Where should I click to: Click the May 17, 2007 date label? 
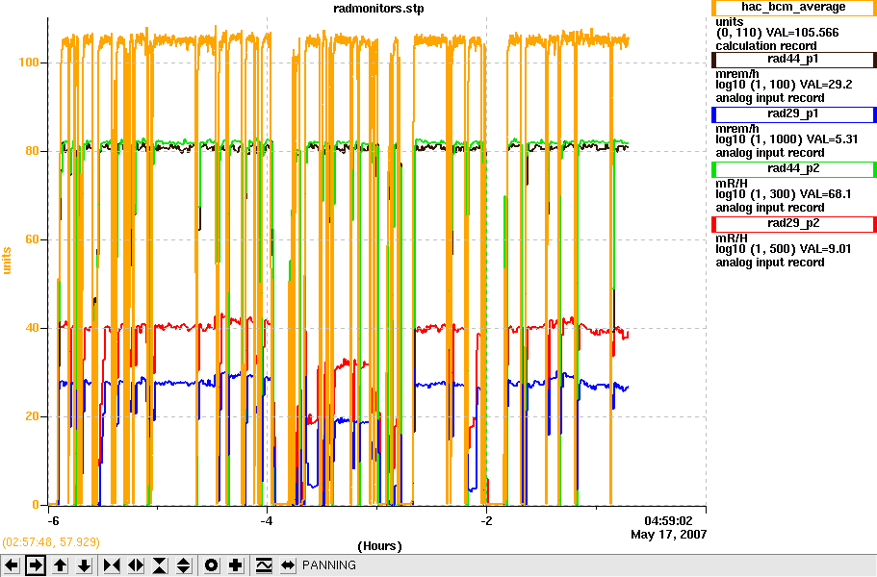pos(668,535)
